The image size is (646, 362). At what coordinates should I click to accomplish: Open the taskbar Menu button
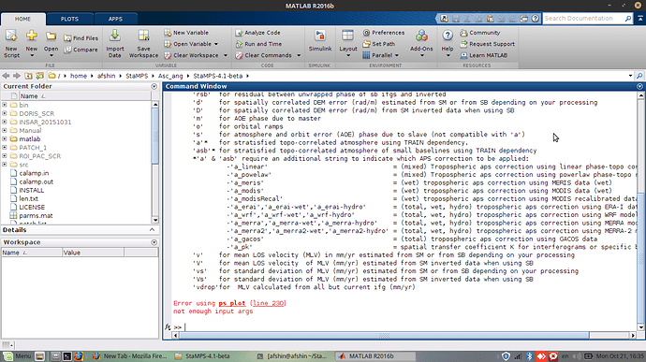[18, 356]
